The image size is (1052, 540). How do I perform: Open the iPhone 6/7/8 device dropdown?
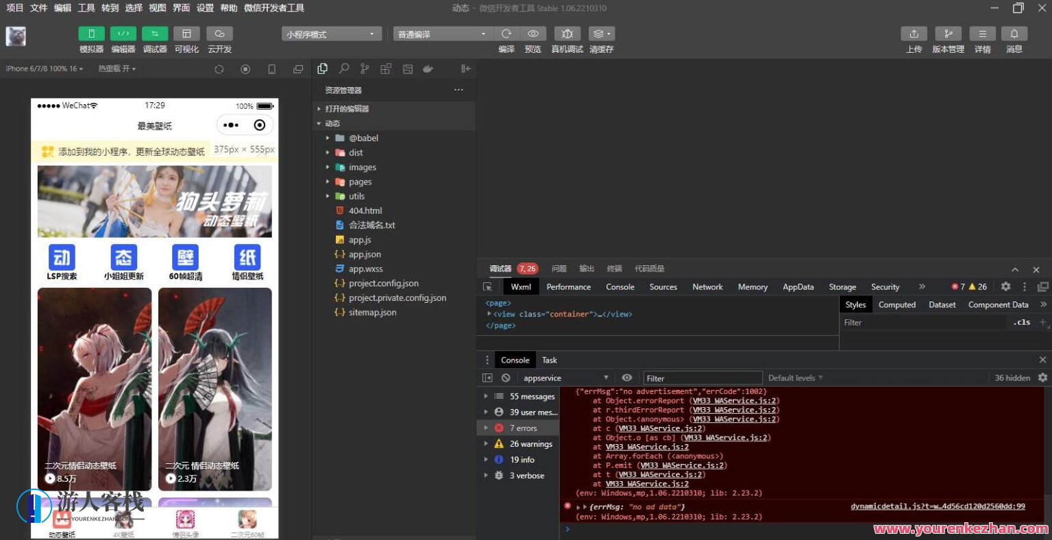pyautogui.click(x=44, y=69)
